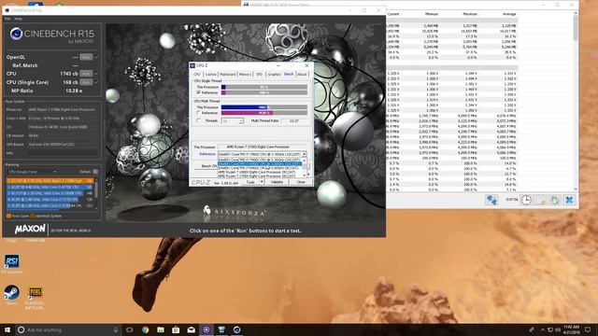The width and height of the screenshot is (598, 336).
Task: Click the microphone icon in search box
Action: click(x=116, y=329)
